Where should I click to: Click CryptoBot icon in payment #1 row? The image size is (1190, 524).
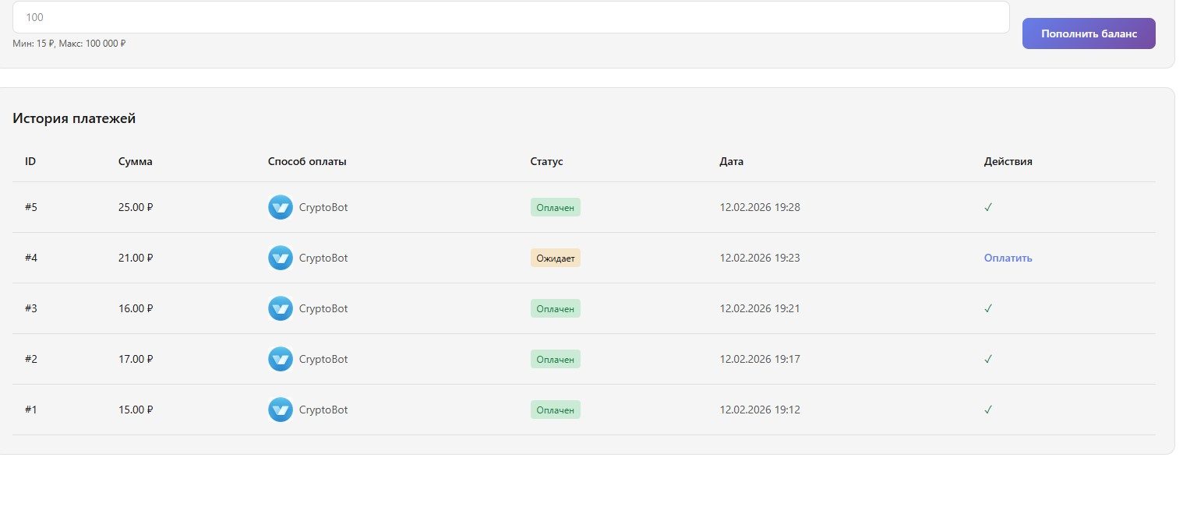[x=280, y=410]
